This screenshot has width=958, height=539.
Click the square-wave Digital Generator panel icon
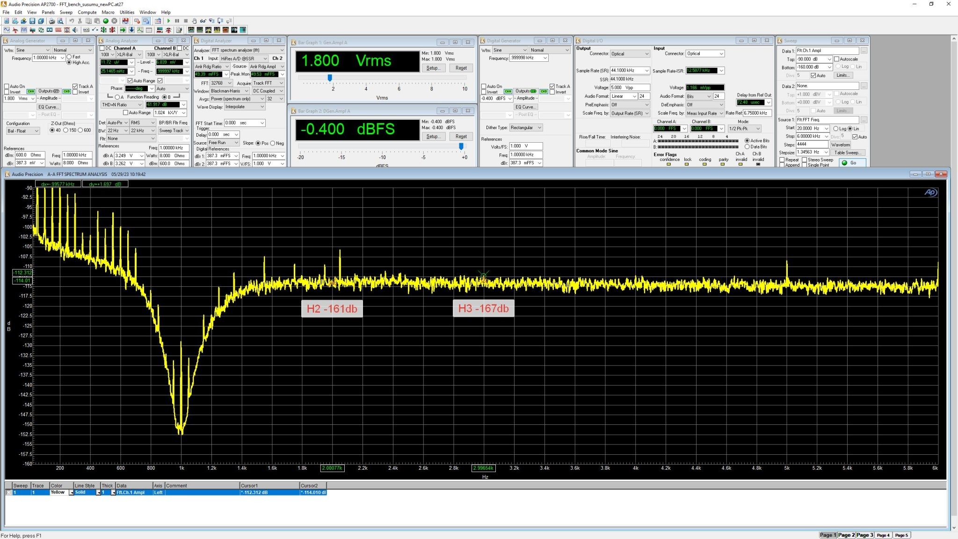click(24, 30)
